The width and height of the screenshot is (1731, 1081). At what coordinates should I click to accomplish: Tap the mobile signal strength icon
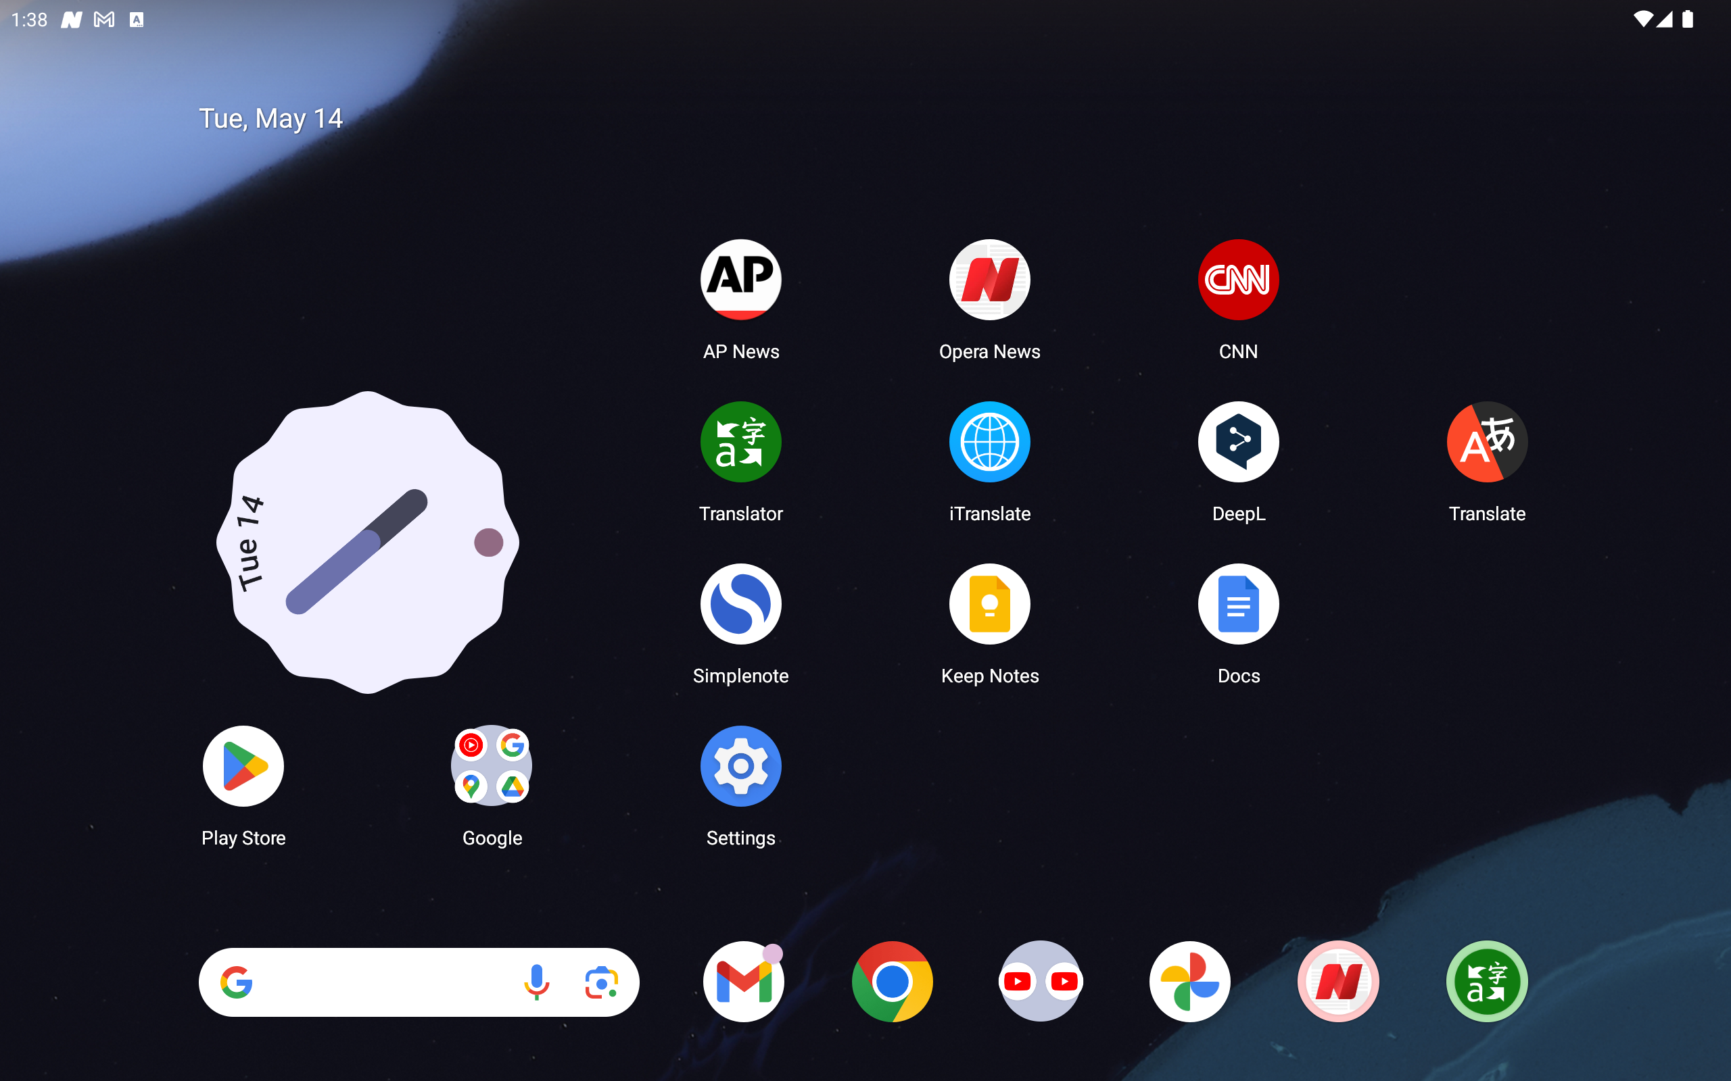(1665, 20)
